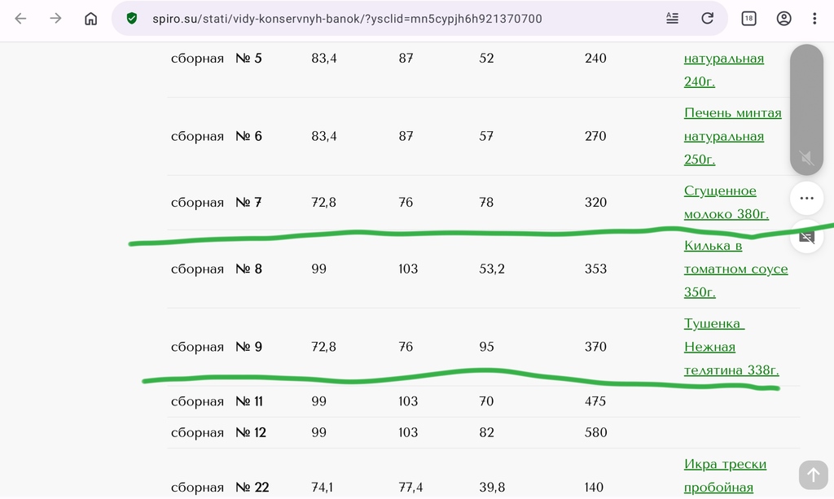This screenshot has width=834, height=499.
Task: Follow the Килька в томатном соусе 350г. link
Action: pos(735,269)
